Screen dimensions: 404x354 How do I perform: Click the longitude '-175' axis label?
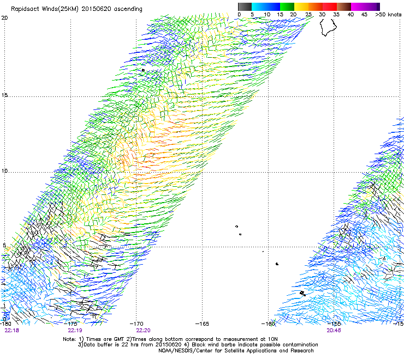(x=72, y=324)
